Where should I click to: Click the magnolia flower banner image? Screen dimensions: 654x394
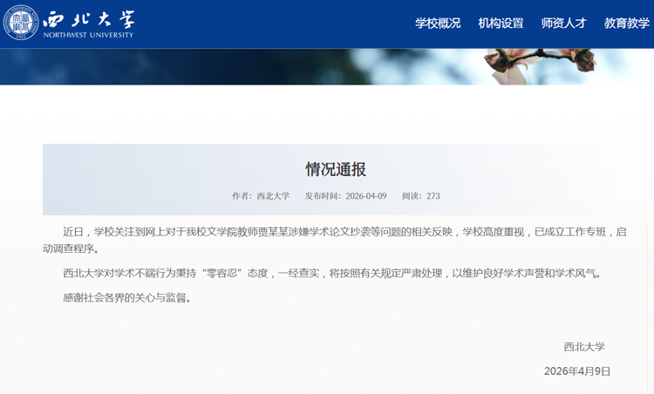pyautogui.click(x=327, y=67)
